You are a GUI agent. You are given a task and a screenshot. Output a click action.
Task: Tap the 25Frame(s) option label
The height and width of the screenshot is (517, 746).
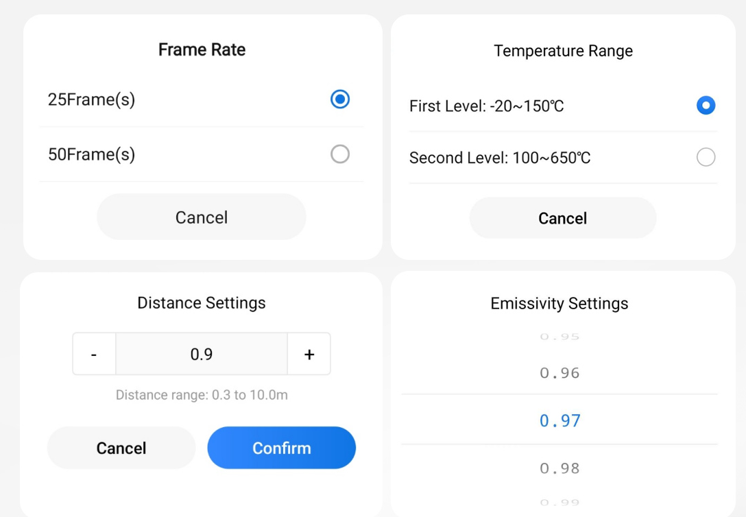(x=91, y=99)
